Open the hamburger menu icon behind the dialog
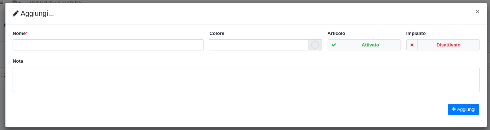This screenshot has height=130, width=490. tap(1, 2)
